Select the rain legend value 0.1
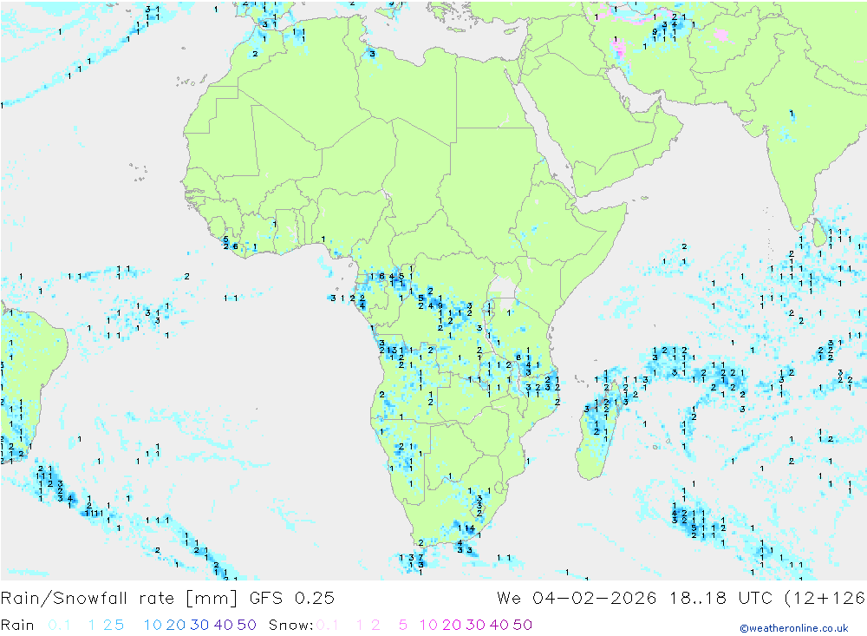Viewport: 867px width, 636px height. click(59, 625)
